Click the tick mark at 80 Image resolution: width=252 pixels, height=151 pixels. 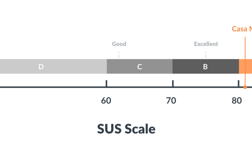[238, 84]
